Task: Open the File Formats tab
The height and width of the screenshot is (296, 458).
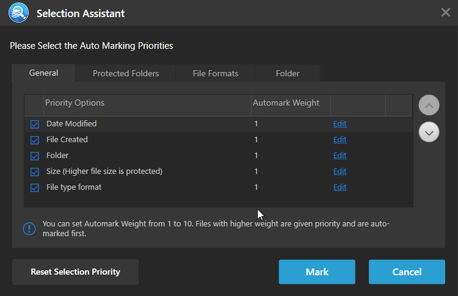Action: click(x=216, y=73)
